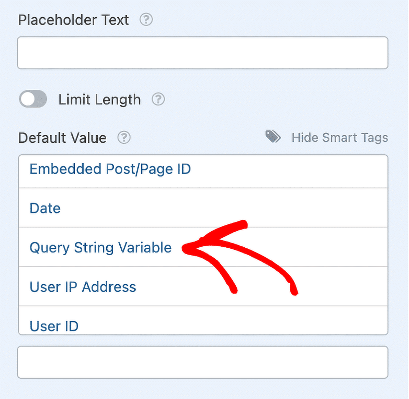
Task: Pick the User IP Address smart tag
Action: (x=83, y=287)
